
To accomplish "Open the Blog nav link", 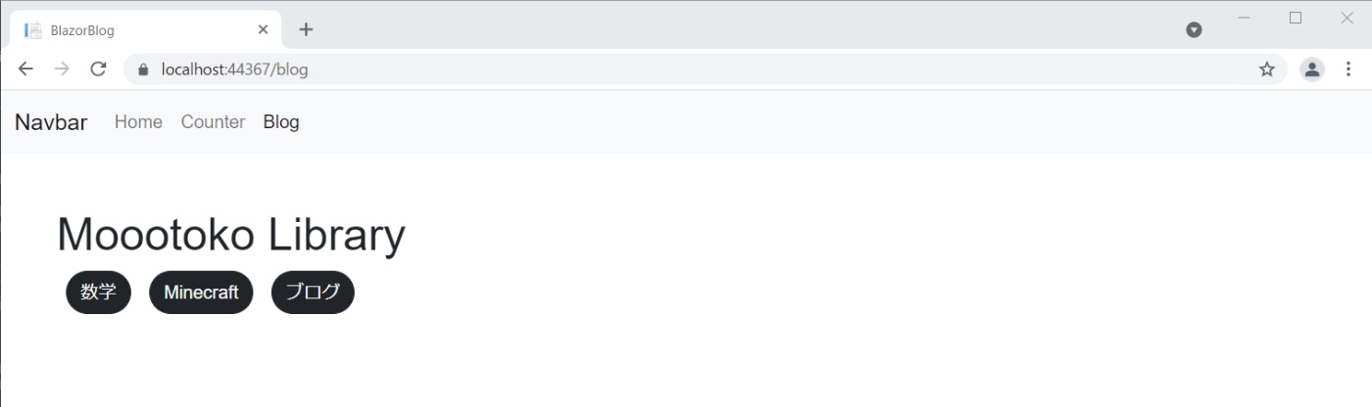I will 281,122.
